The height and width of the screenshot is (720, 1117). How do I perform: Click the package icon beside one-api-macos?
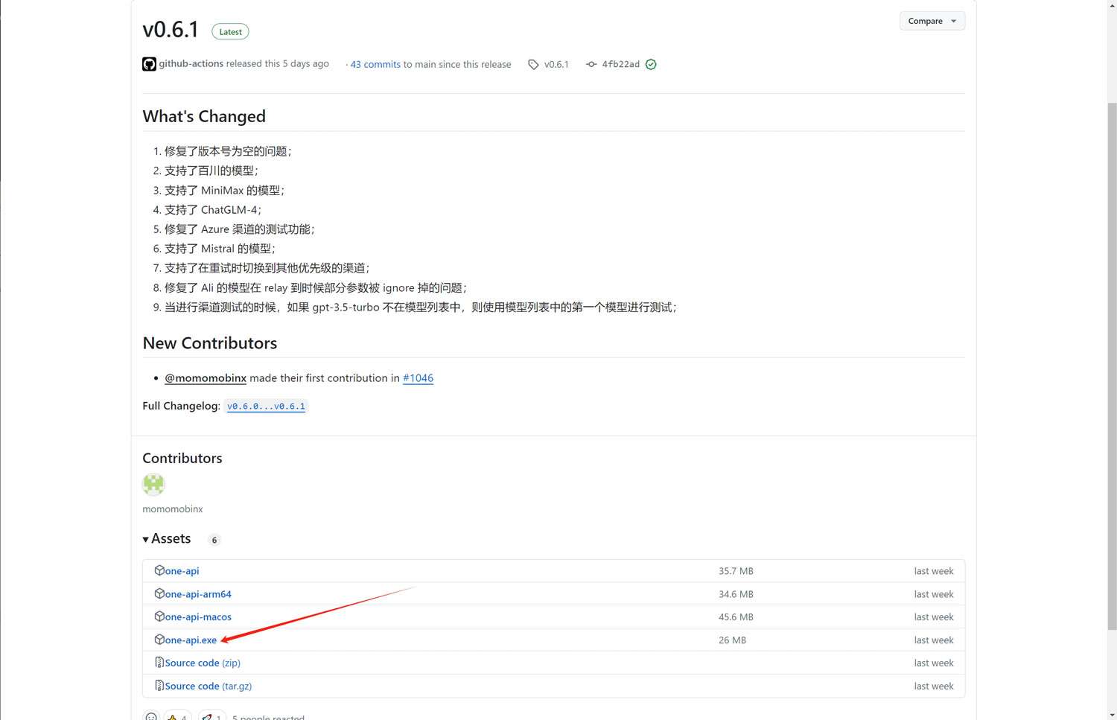tap(159, 617)
